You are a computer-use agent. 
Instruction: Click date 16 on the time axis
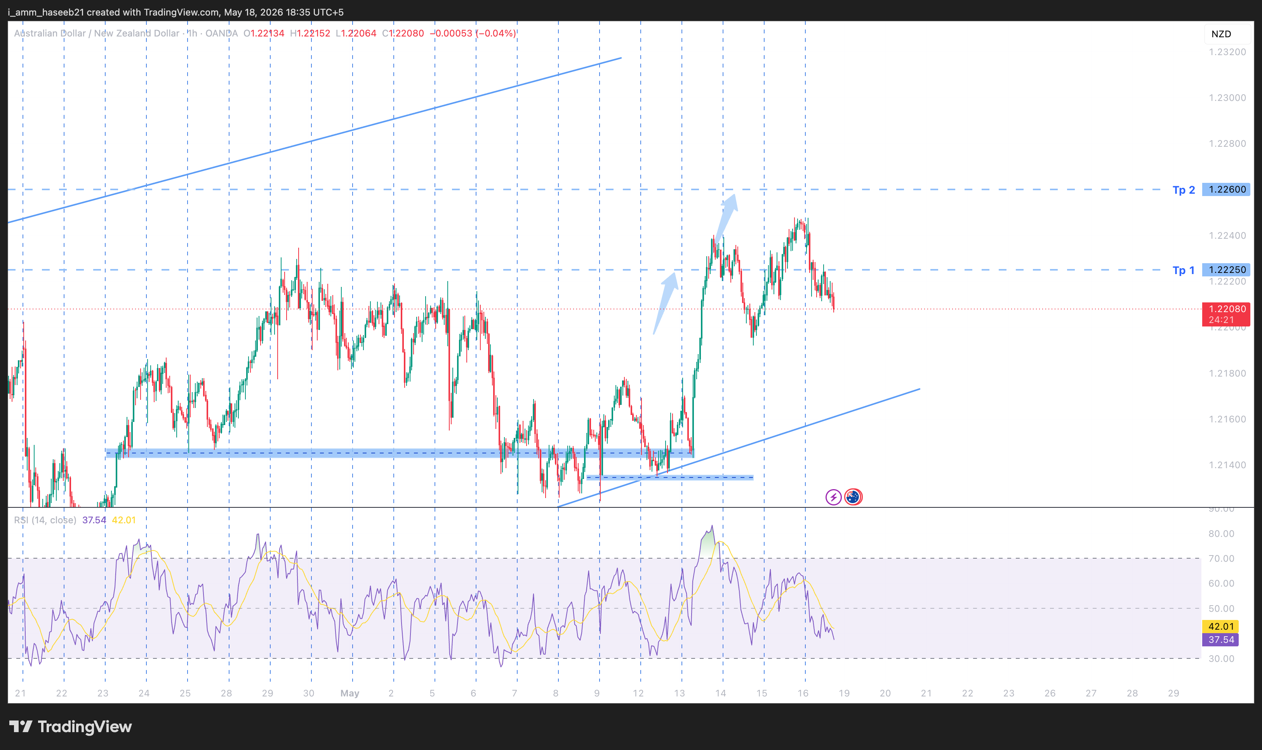click(x=803, y=693)
